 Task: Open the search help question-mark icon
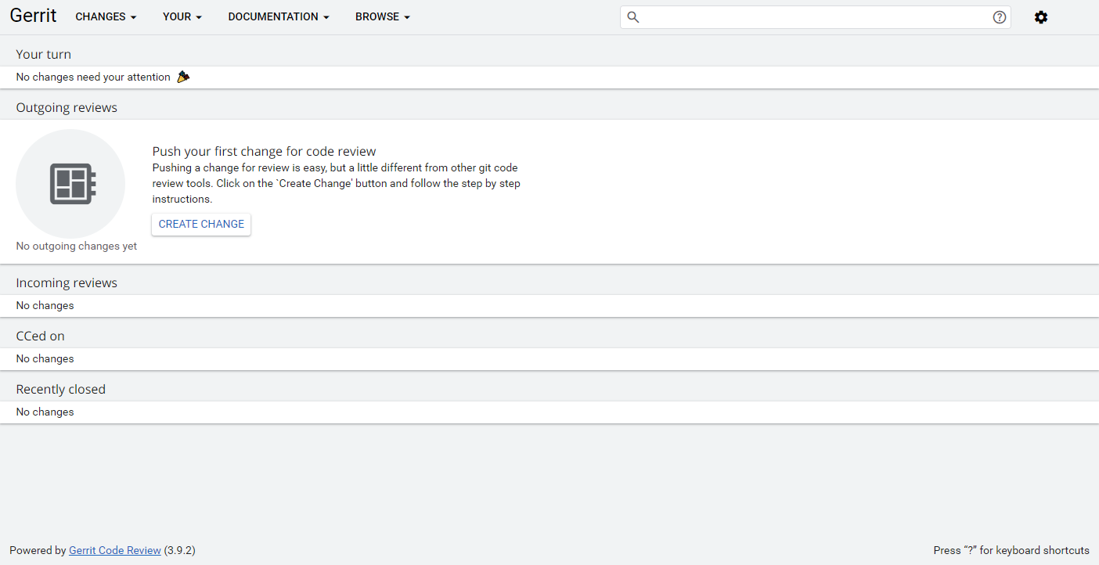point(999,17)
